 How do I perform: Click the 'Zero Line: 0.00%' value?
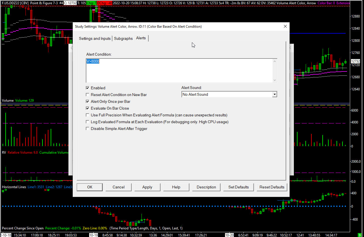coord(95,228)
